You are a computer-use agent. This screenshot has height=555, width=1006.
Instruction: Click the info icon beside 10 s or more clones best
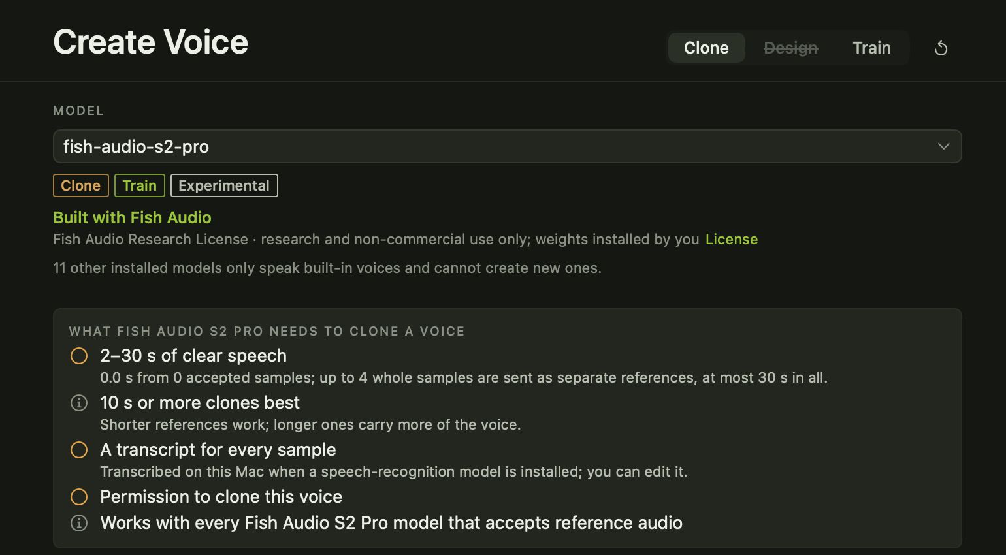[x=79, y=403]
